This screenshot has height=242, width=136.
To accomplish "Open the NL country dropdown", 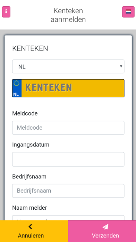I will pos(68,66).
